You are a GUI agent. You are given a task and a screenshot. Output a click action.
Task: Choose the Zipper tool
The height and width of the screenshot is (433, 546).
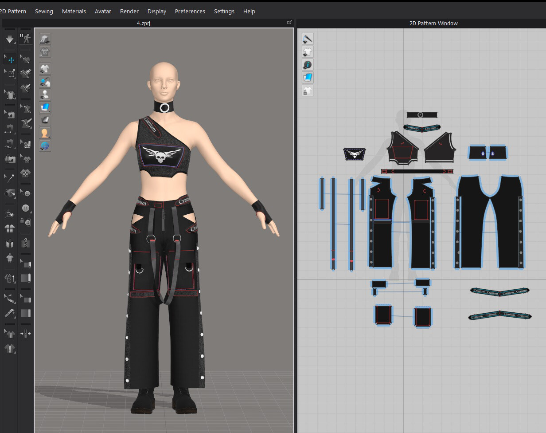[x=25, y=243]
